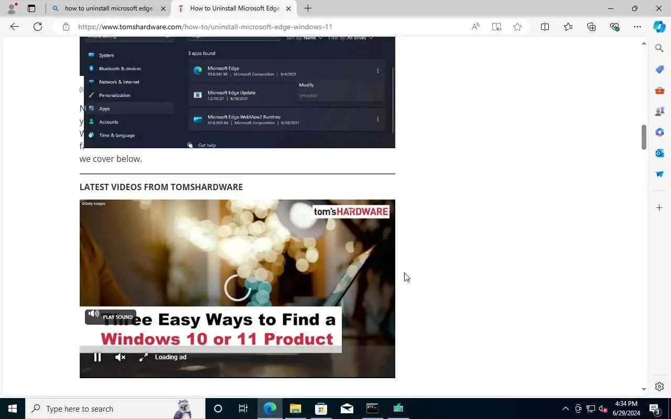Switch to Microsoft Edge on taskbar
The height and width of the screenshot is (419, 671).
pyautogui.click(x=270, y=409)
